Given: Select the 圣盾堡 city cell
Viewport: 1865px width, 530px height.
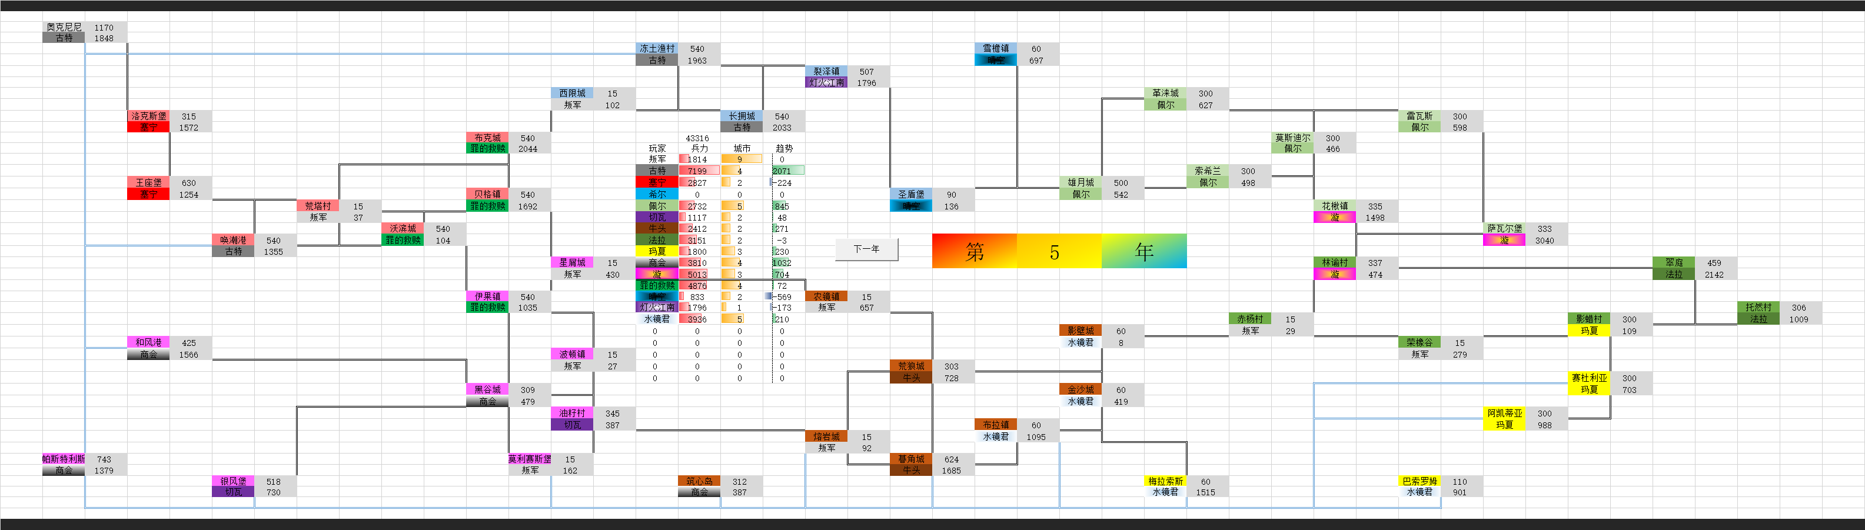Looking at the screenshot, I should [911, 194].
